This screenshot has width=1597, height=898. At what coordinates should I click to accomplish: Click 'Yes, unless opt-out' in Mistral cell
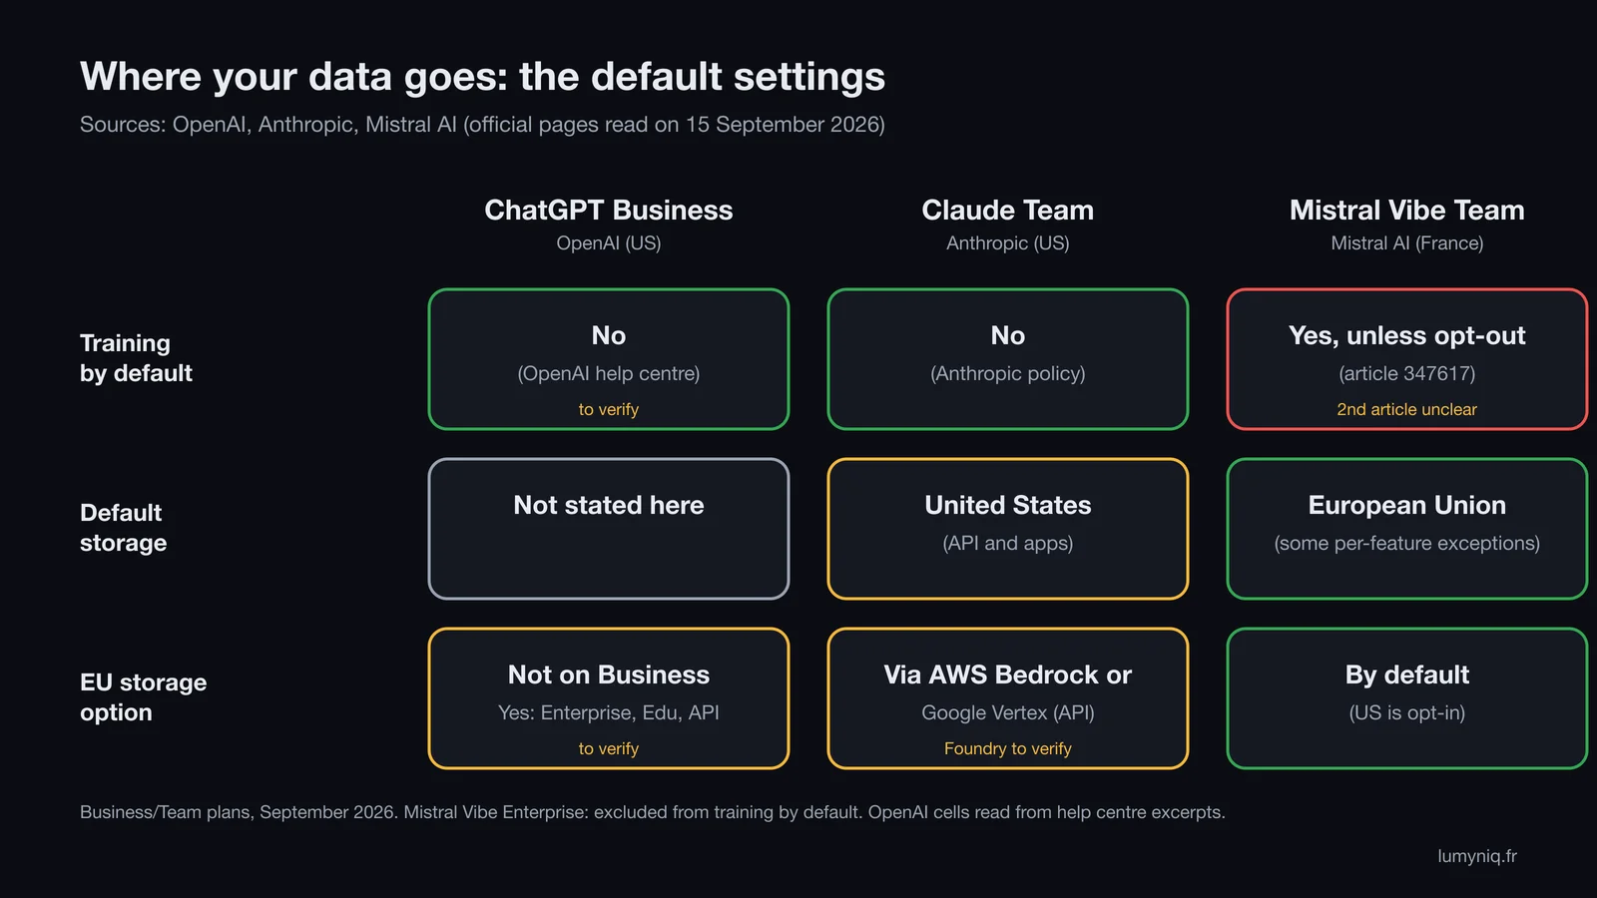[1407, 336]
